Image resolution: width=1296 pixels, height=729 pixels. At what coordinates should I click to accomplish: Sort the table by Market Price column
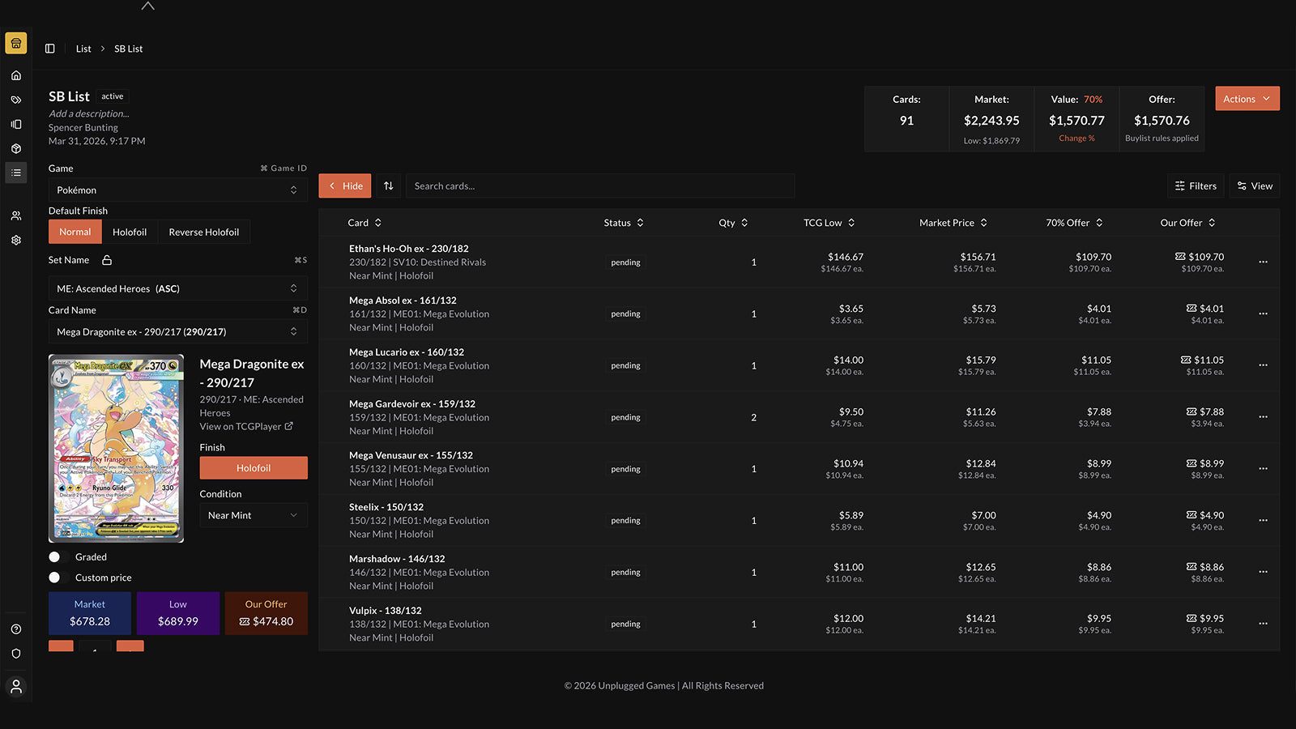click(953, 223)
